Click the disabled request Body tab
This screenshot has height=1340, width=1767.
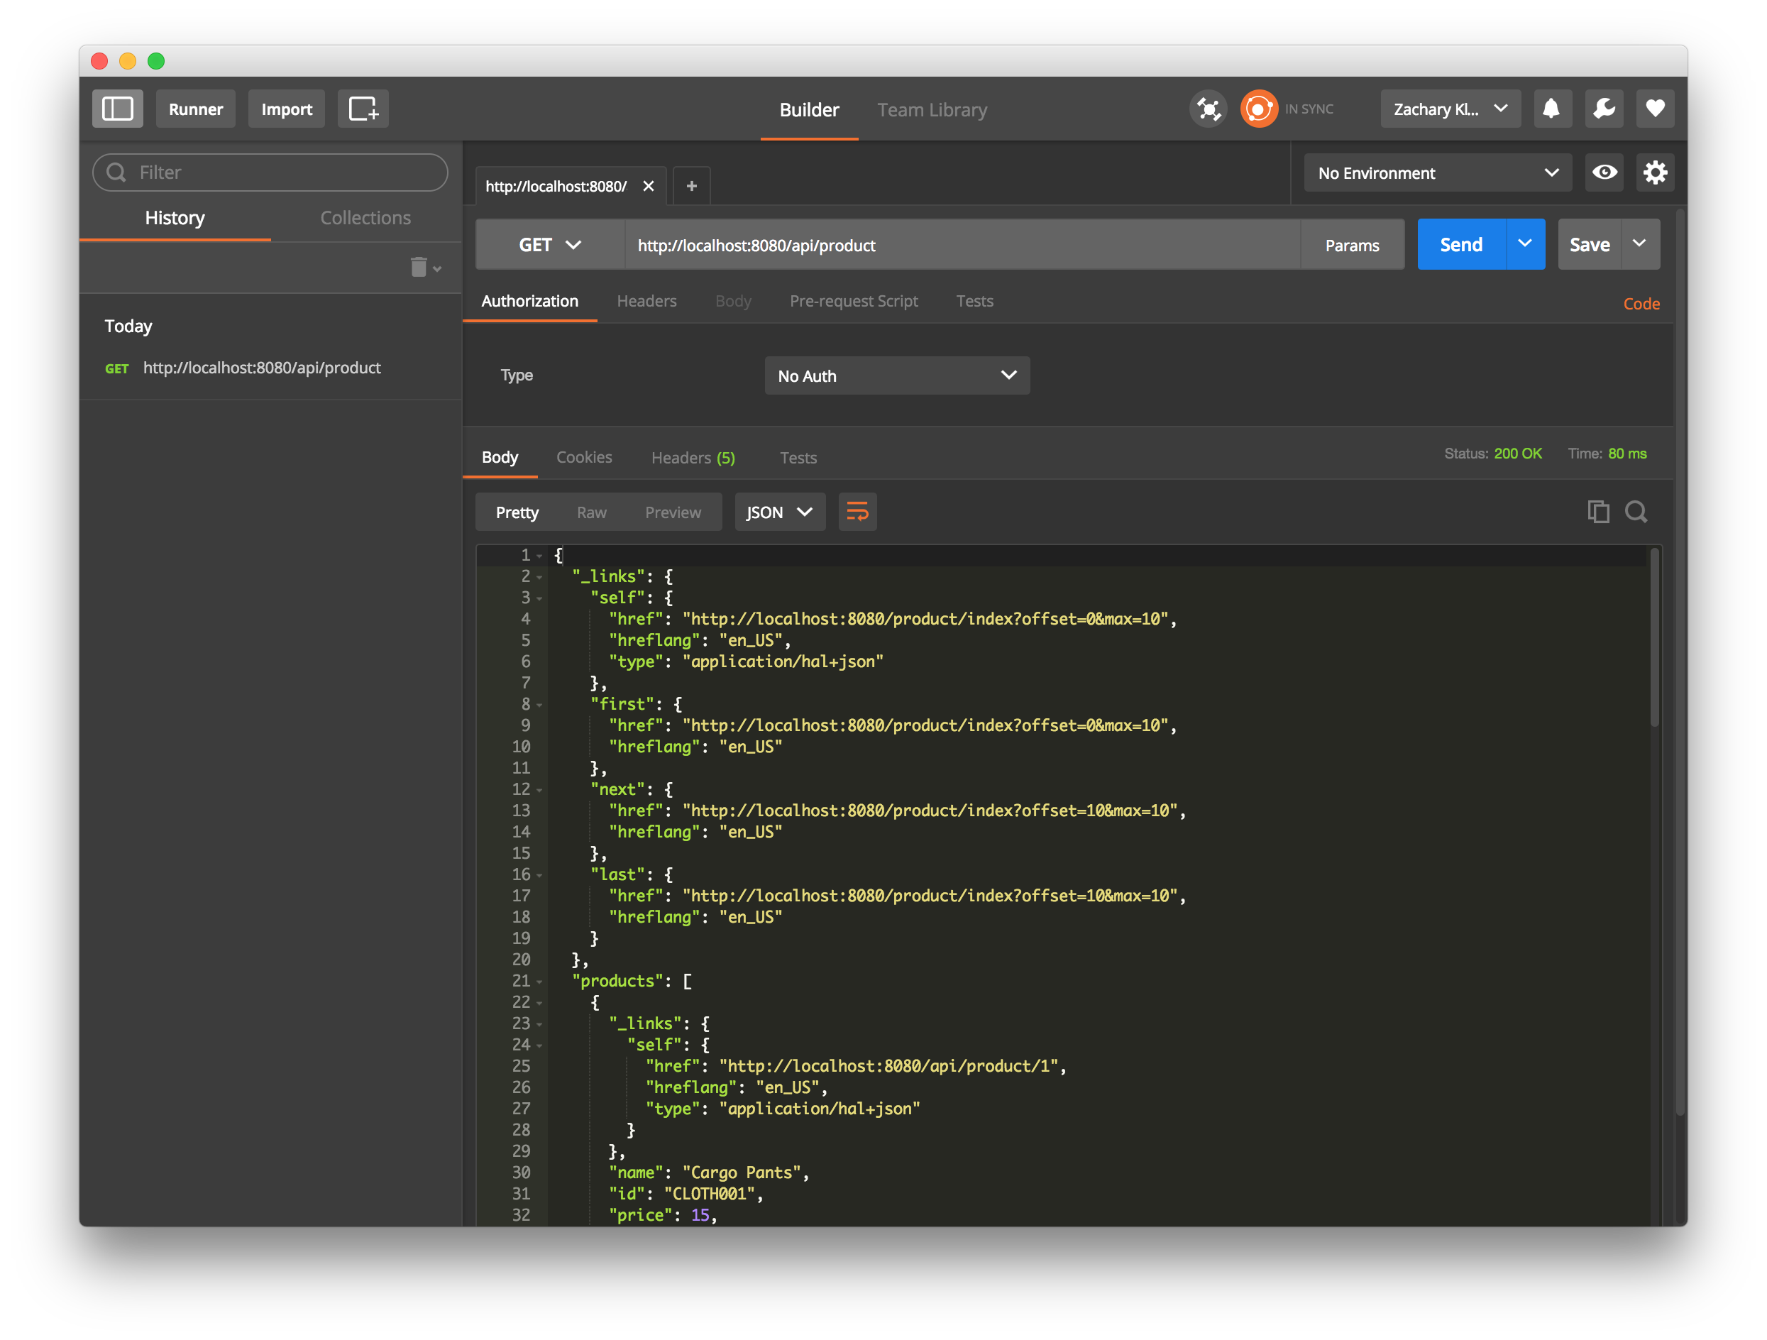pos(732,301)
